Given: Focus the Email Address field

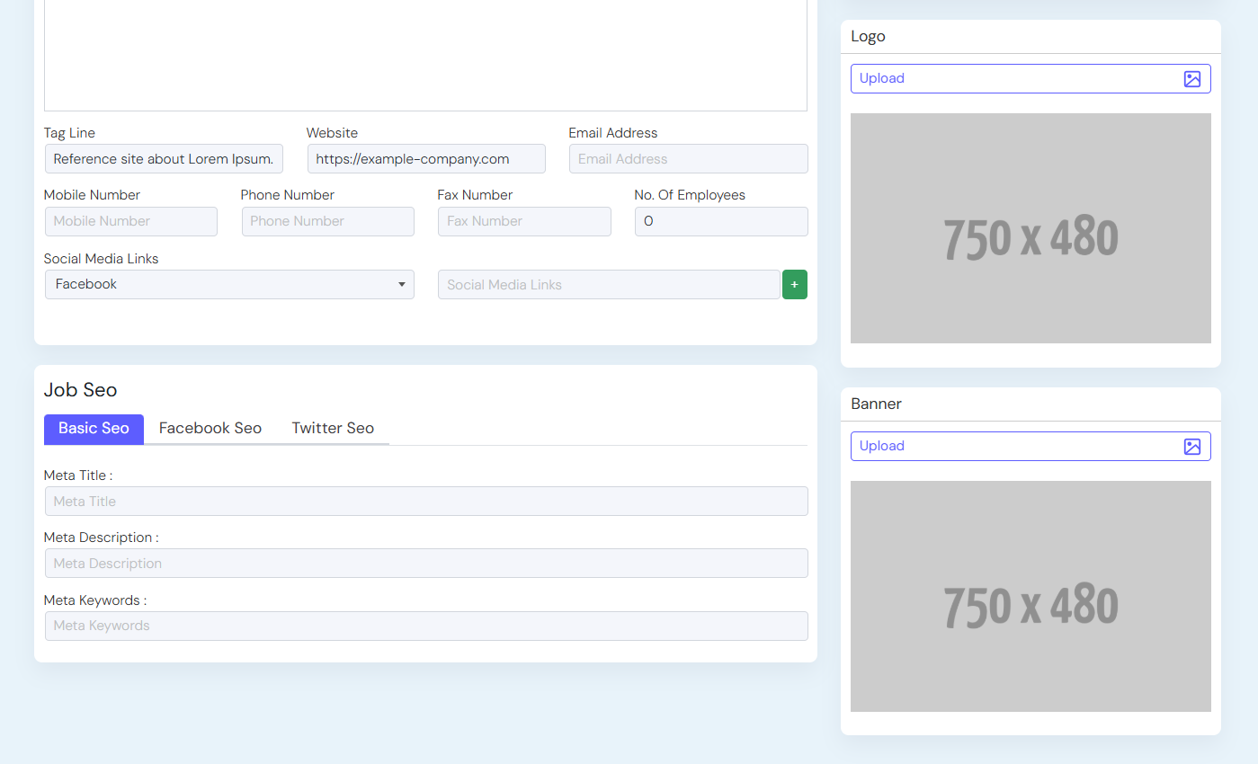Looking at the screenshot, I should (x=688, y=159).
